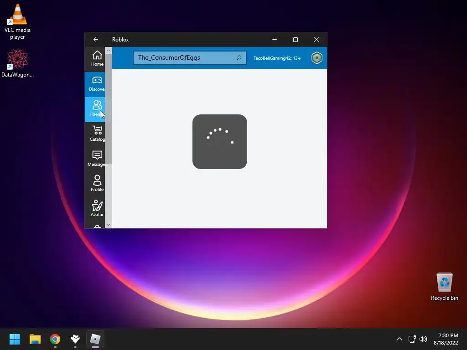Click the volume speaker tray icon
Image resolution: width=467 pixels, height=350 pixels.
click(423, 339)
